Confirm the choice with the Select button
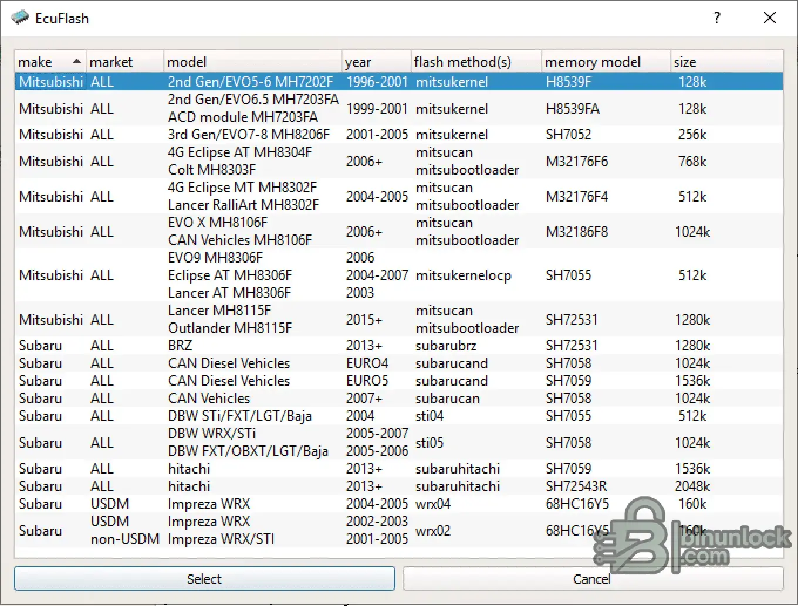The image size is (798, 606). click(x=204, y=579)
